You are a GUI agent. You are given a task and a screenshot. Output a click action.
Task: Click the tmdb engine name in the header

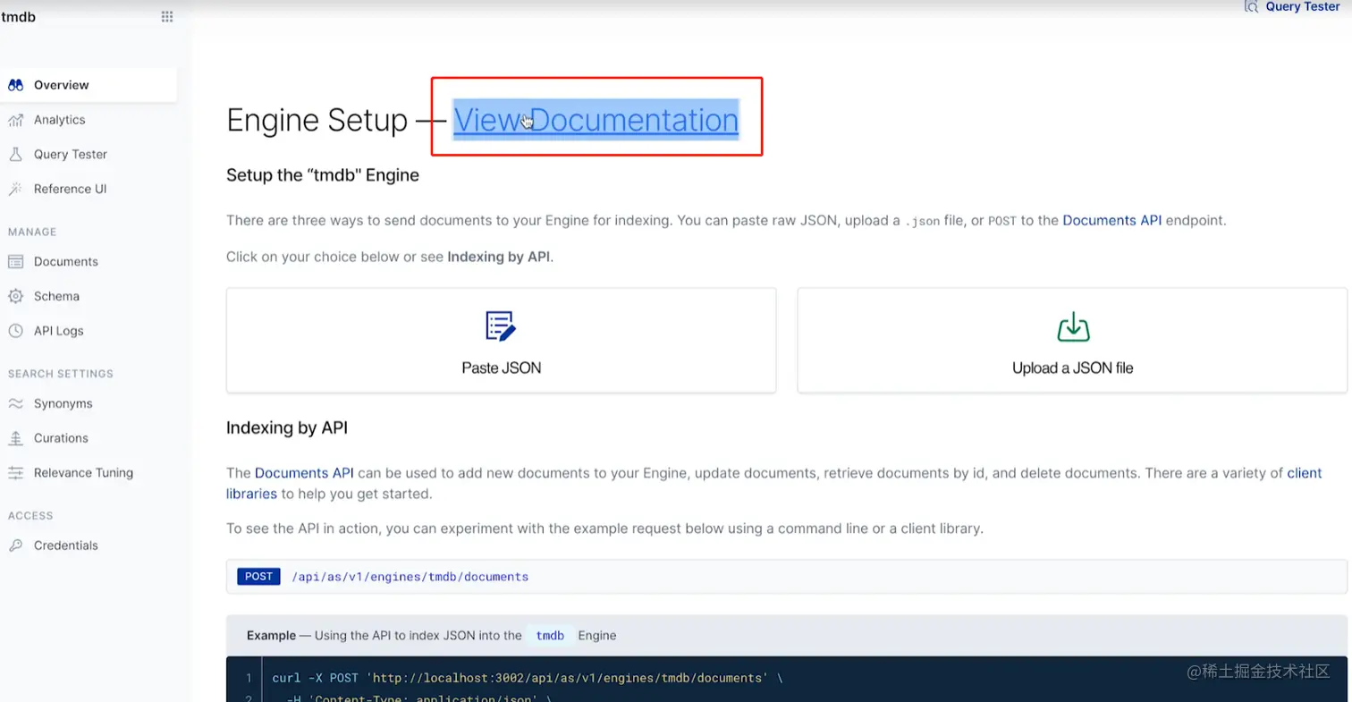pyautogui.click(x=19, y=16)
